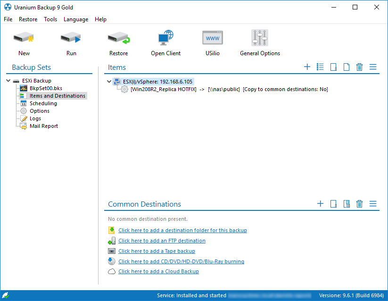Open the Help menu
The height and width of the screenshot is (301, 388).
coord(100,19)
